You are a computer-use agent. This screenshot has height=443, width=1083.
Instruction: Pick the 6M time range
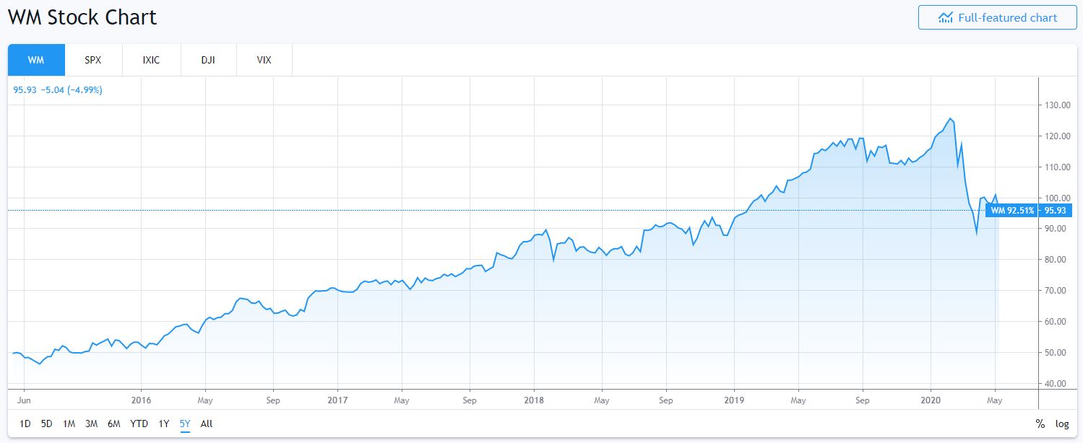click(x=114, y=424)
